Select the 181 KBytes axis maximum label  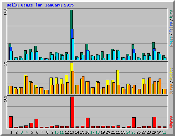(x=5, y=99)
